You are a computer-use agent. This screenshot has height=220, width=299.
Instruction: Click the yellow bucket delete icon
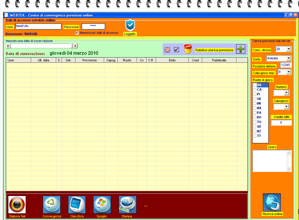[188, 49]
